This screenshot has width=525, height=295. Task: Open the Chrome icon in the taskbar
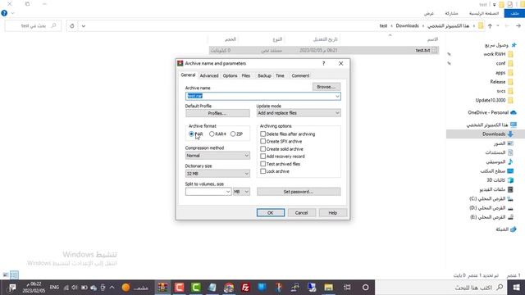coord(229,288)
